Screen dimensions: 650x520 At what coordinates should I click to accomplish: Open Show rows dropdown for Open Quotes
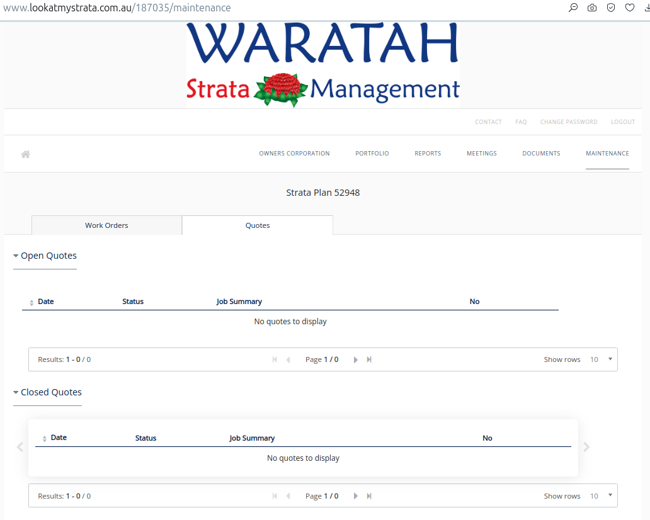(601, 359)
